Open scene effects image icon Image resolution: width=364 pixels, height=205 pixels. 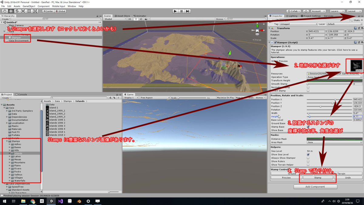[147, 19]
